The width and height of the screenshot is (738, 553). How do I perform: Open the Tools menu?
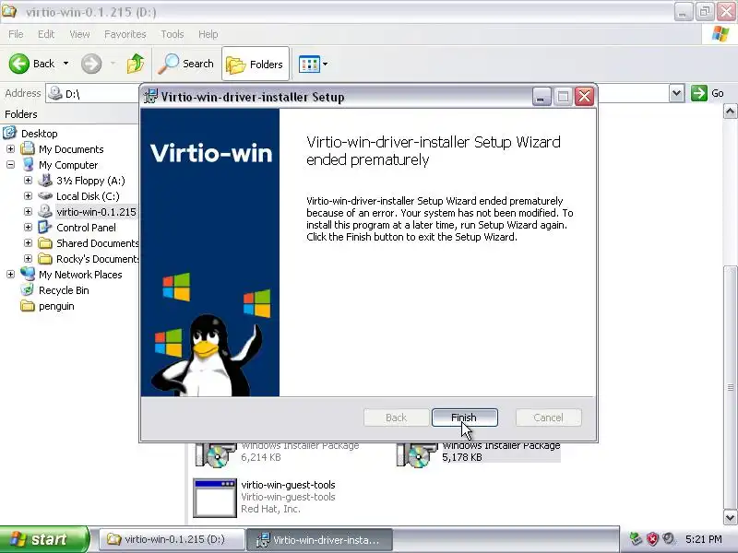pyautogui.click(x=172, y=34)
